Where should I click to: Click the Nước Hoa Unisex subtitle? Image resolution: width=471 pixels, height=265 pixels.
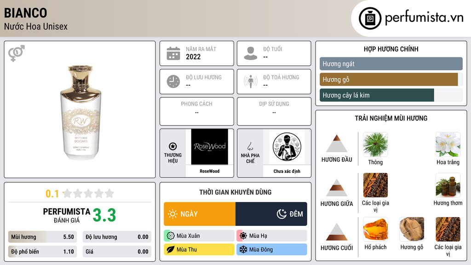[x=36, y=26]
